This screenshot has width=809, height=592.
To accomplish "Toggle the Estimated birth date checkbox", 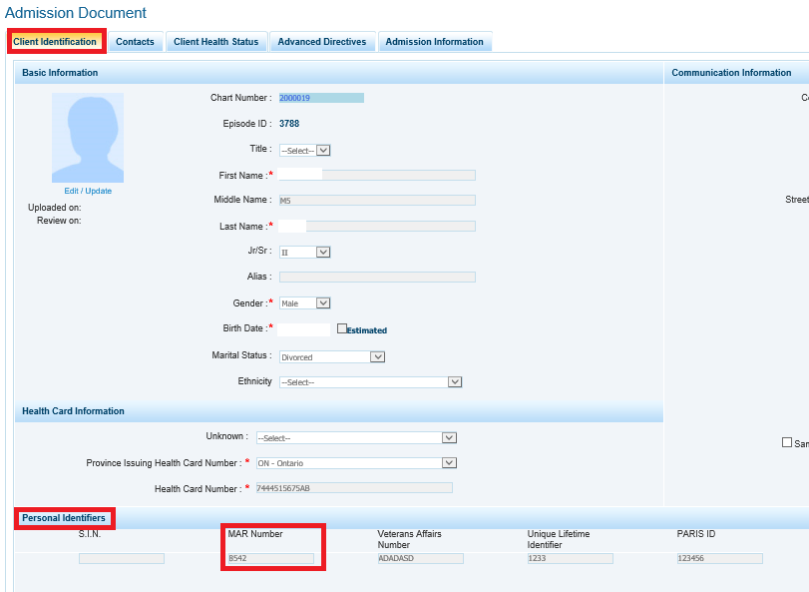I will 342,328.
